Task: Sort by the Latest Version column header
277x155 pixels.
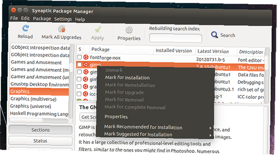Action: click(x=216, y=51)
